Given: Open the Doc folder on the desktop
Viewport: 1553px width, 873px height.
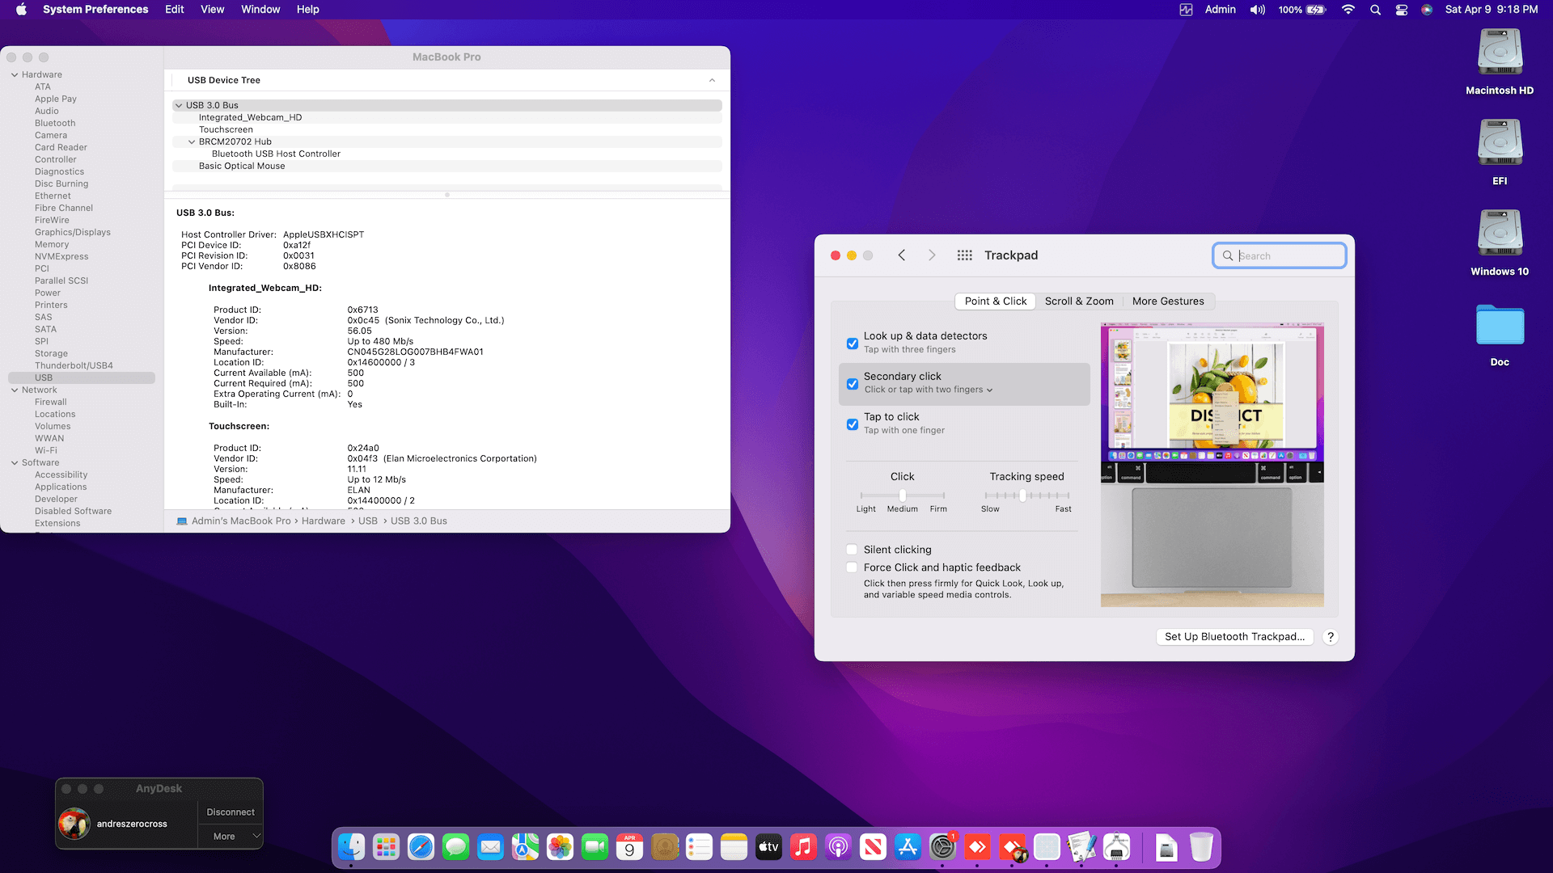Looking at the screenshot, I should tap(1500, 326).
